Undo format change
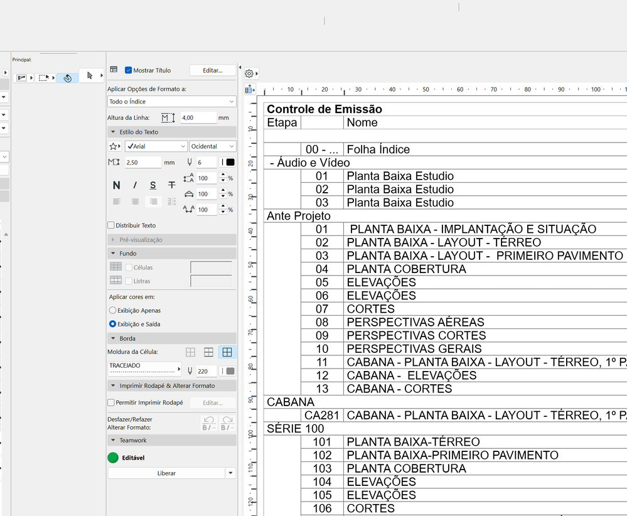Image resolution: width=627 pixels, height=516 pixels. pos(209,423)
